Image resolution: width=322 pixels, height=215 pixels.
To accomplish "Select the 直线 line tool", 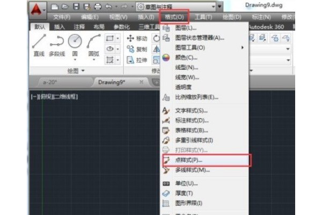I will click(x=39, y=46).
